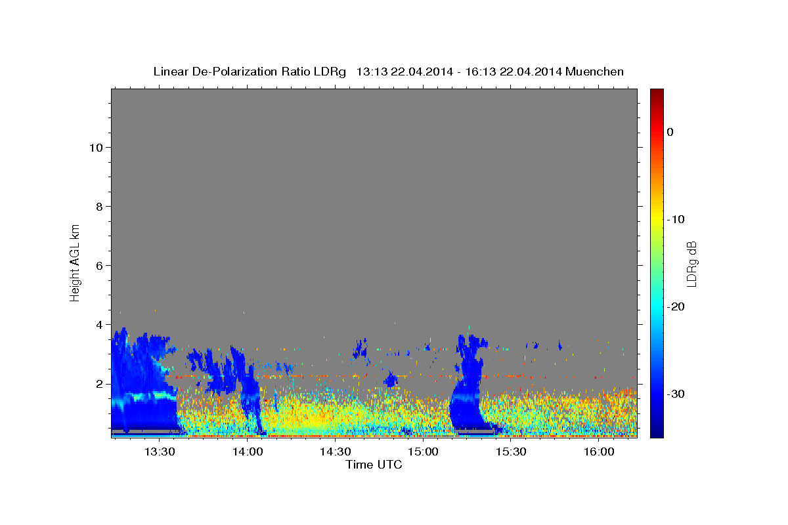Screen dimensions: 788x525
Task: Click the height tick label '8'
Action: 99,206
